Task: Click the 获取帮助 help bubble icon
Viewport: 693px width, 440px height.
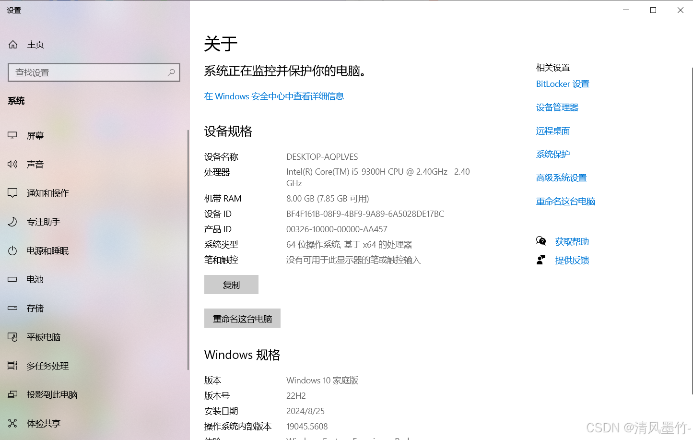Action: point(541,241)
